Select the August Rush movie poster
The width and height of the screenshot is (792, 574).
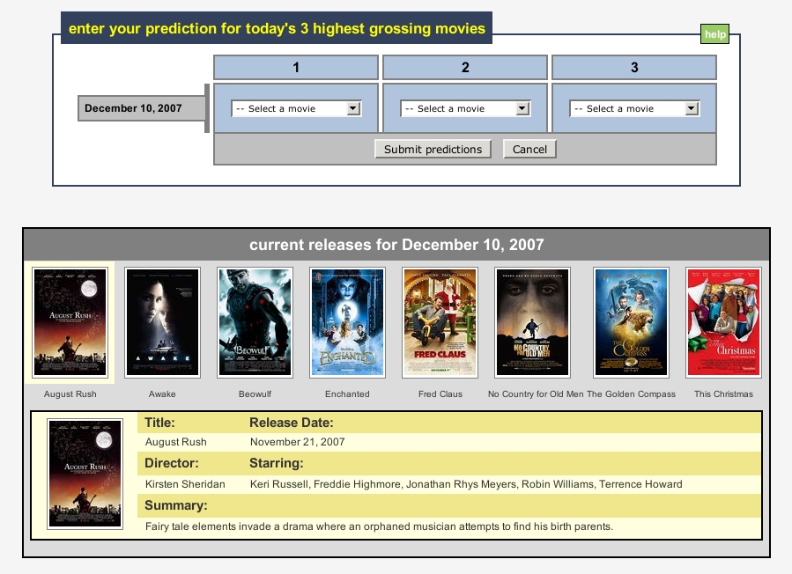[x=70, y=322]
